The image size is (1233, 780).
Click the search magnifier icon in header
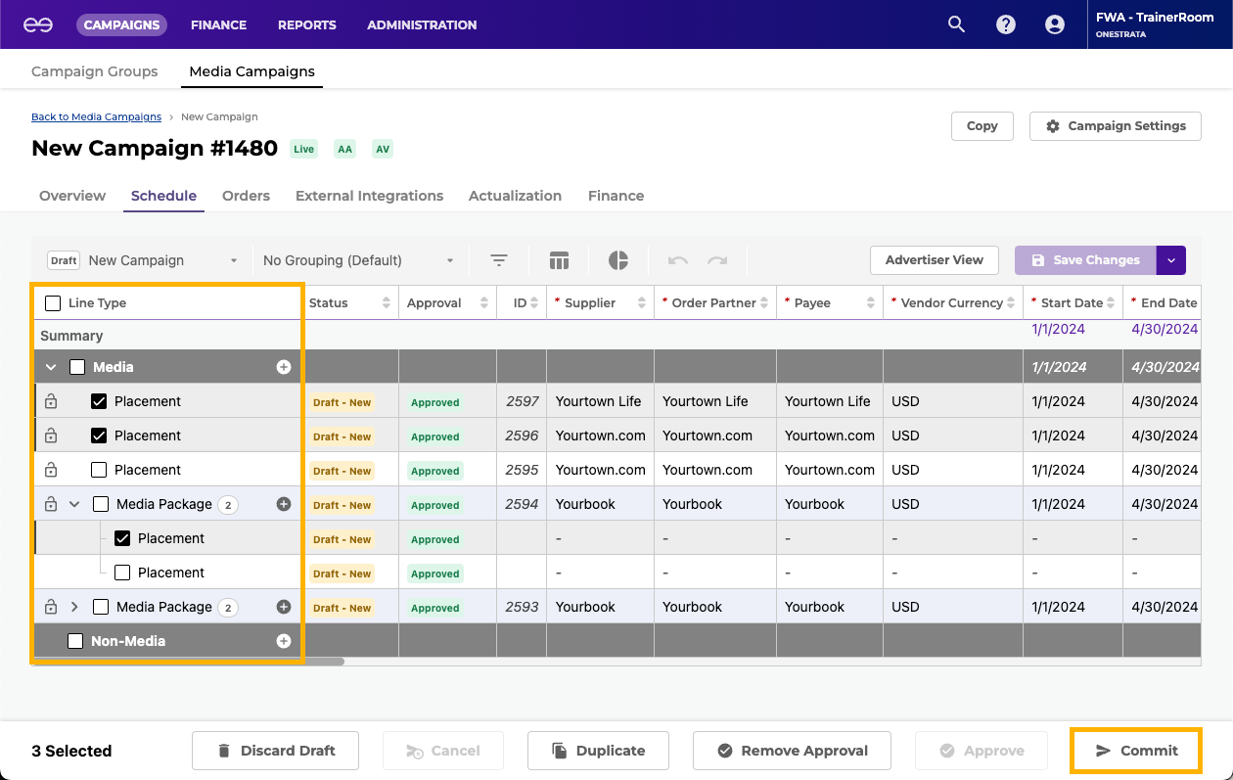956,24
